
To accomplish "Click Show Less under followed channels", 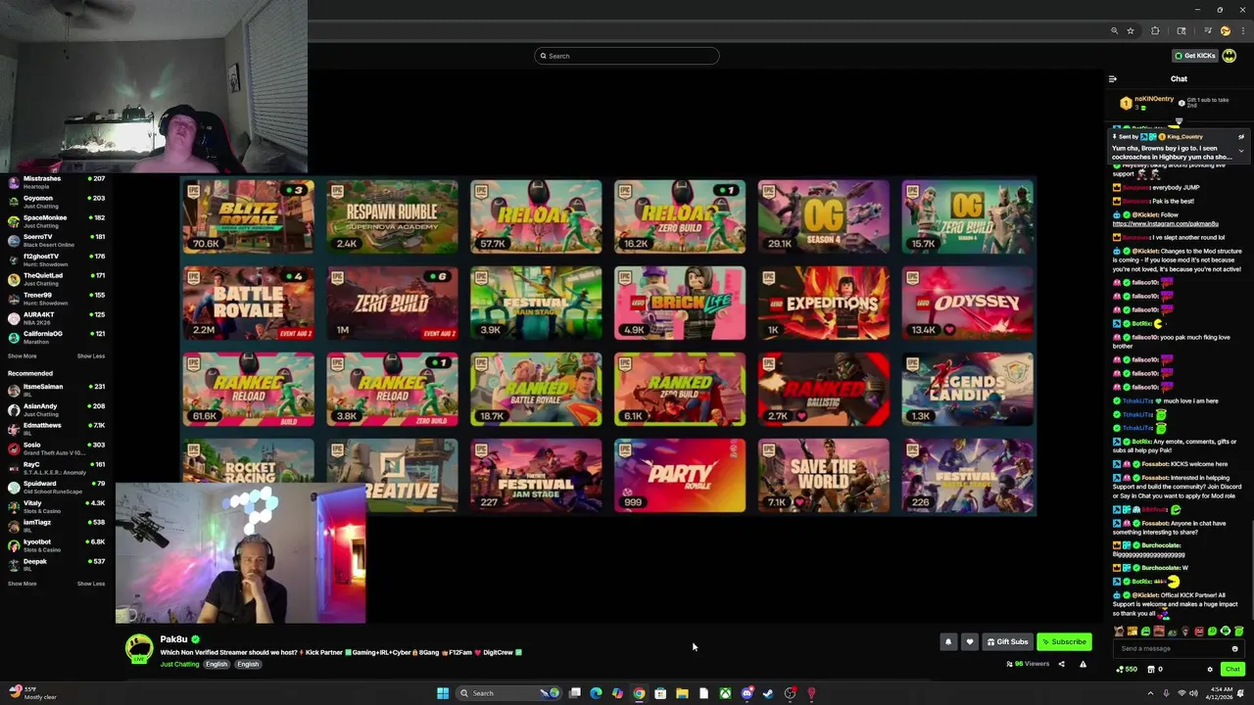I will click(x=91, y=356).
